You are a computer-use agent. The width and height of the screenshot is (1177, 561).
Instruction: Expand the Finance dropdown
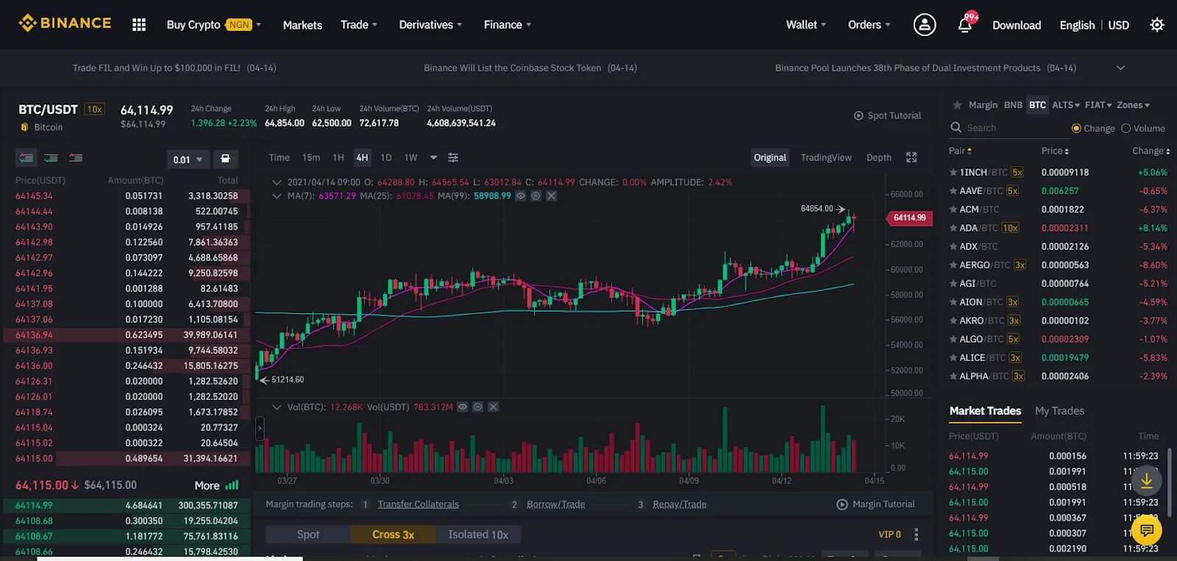coord(507,24)
